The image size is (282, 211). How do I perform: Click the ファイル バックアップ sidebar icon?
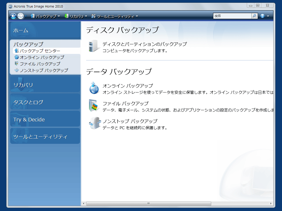tap(16, 64)
